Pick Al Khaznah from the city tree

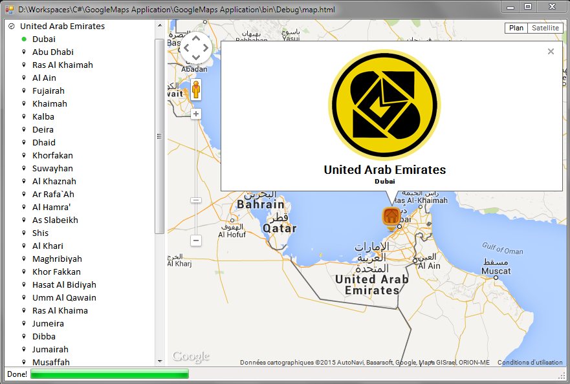(x=54, y=181)
